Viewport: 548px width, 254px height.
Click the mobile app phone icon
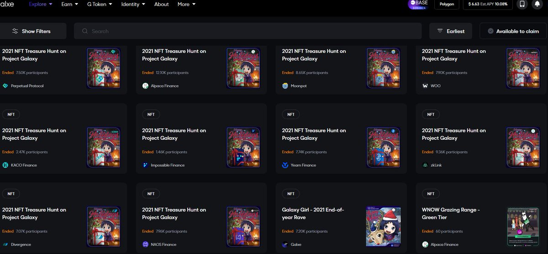[523, 4]
